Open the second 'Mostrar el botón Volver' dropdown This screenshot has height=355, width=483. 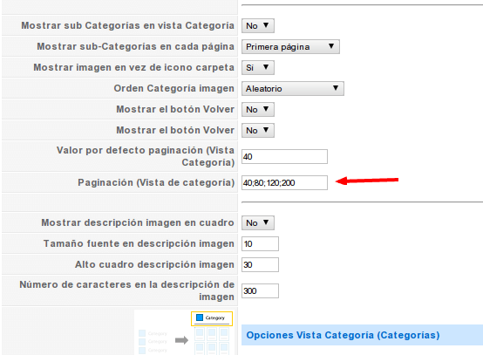258,131
